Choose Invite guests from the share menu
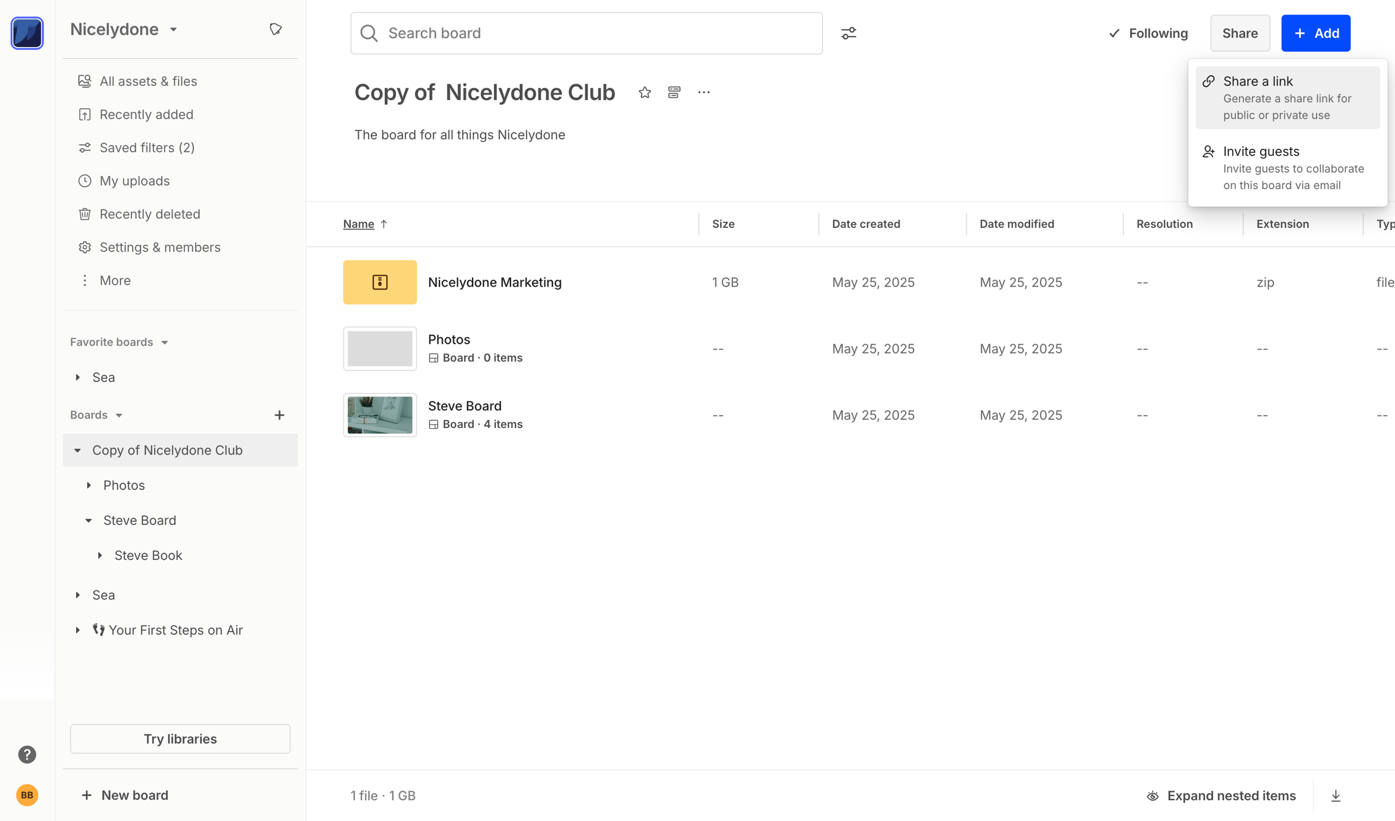Viewport: 1395px width, 821px height. click(x=1287, y=167)
